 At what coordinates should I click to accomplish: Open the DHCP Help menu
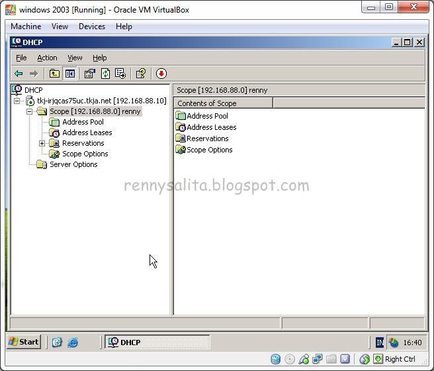tap(100, 58)
